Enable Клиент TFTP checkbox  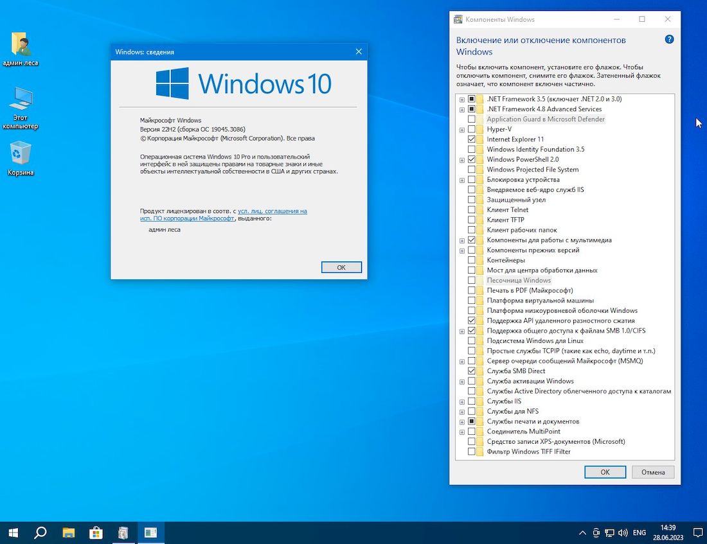tap(471, 220)
